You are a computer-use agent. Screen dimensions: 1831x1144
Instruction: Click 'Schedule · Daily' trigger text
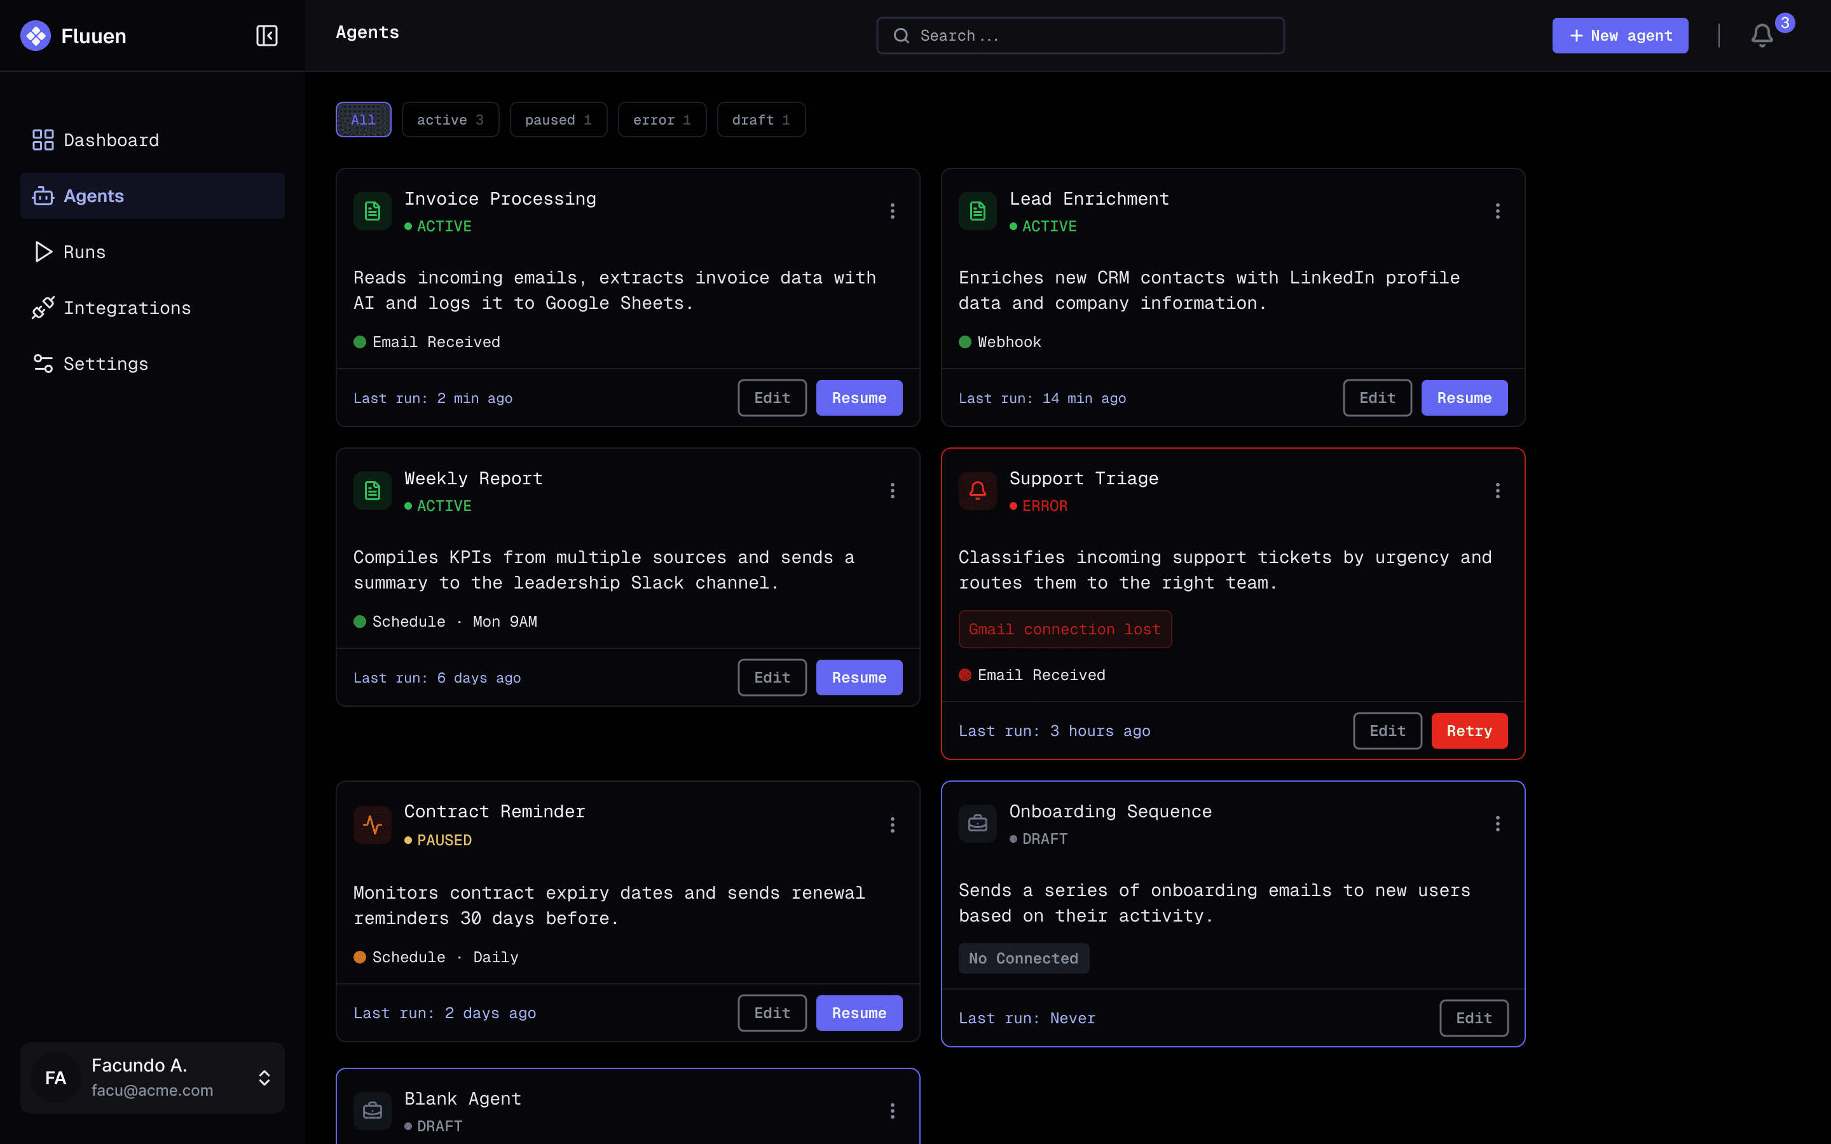[445, 957]
